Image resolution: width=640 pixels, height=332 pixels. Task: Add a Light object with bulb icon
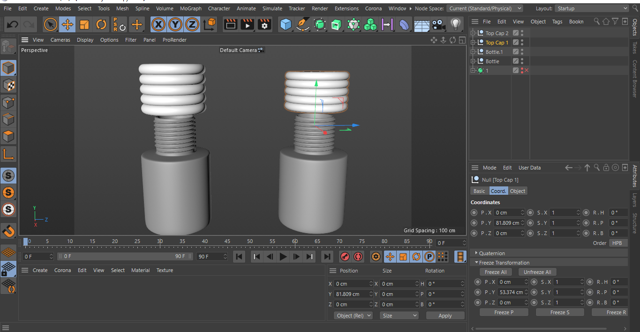click(x=455, y=24)
